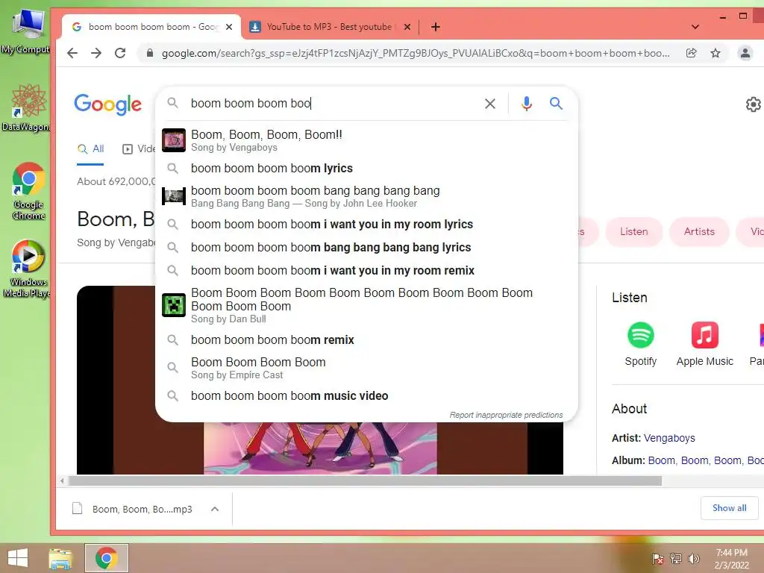764x573 pixels.
Task: Open the Vengaboys artist link
Action: click(669, 438)
